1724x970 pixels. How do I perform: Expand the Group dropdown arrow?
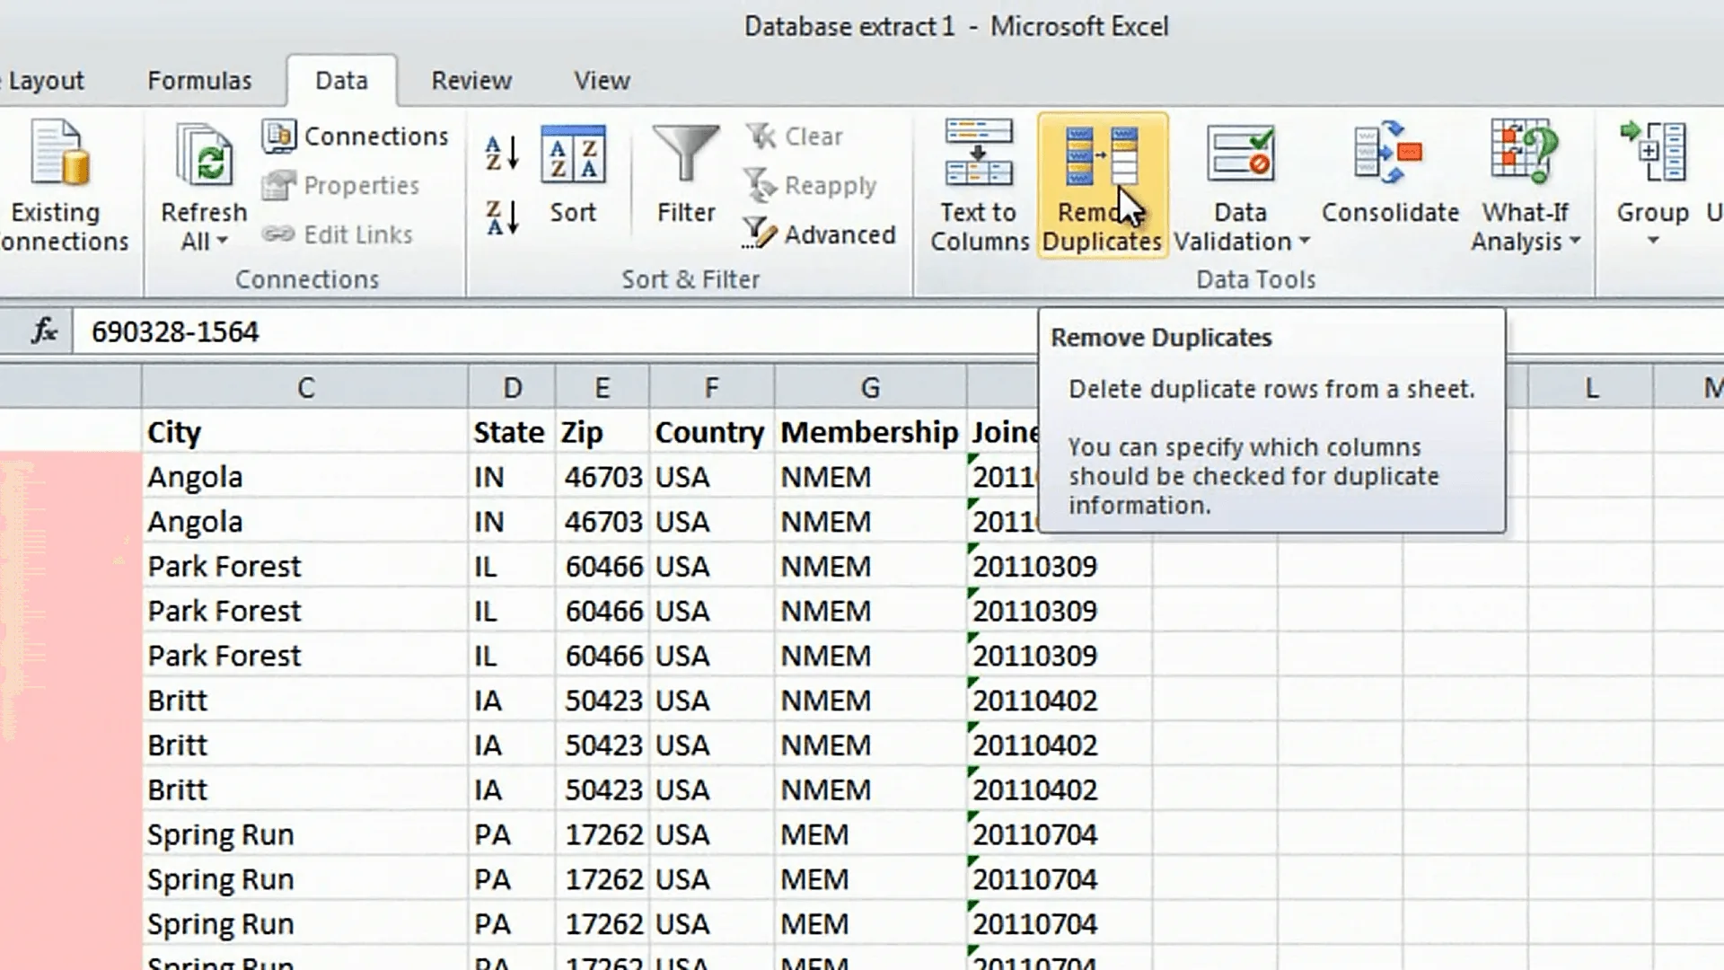click(x=1653, y=241)
